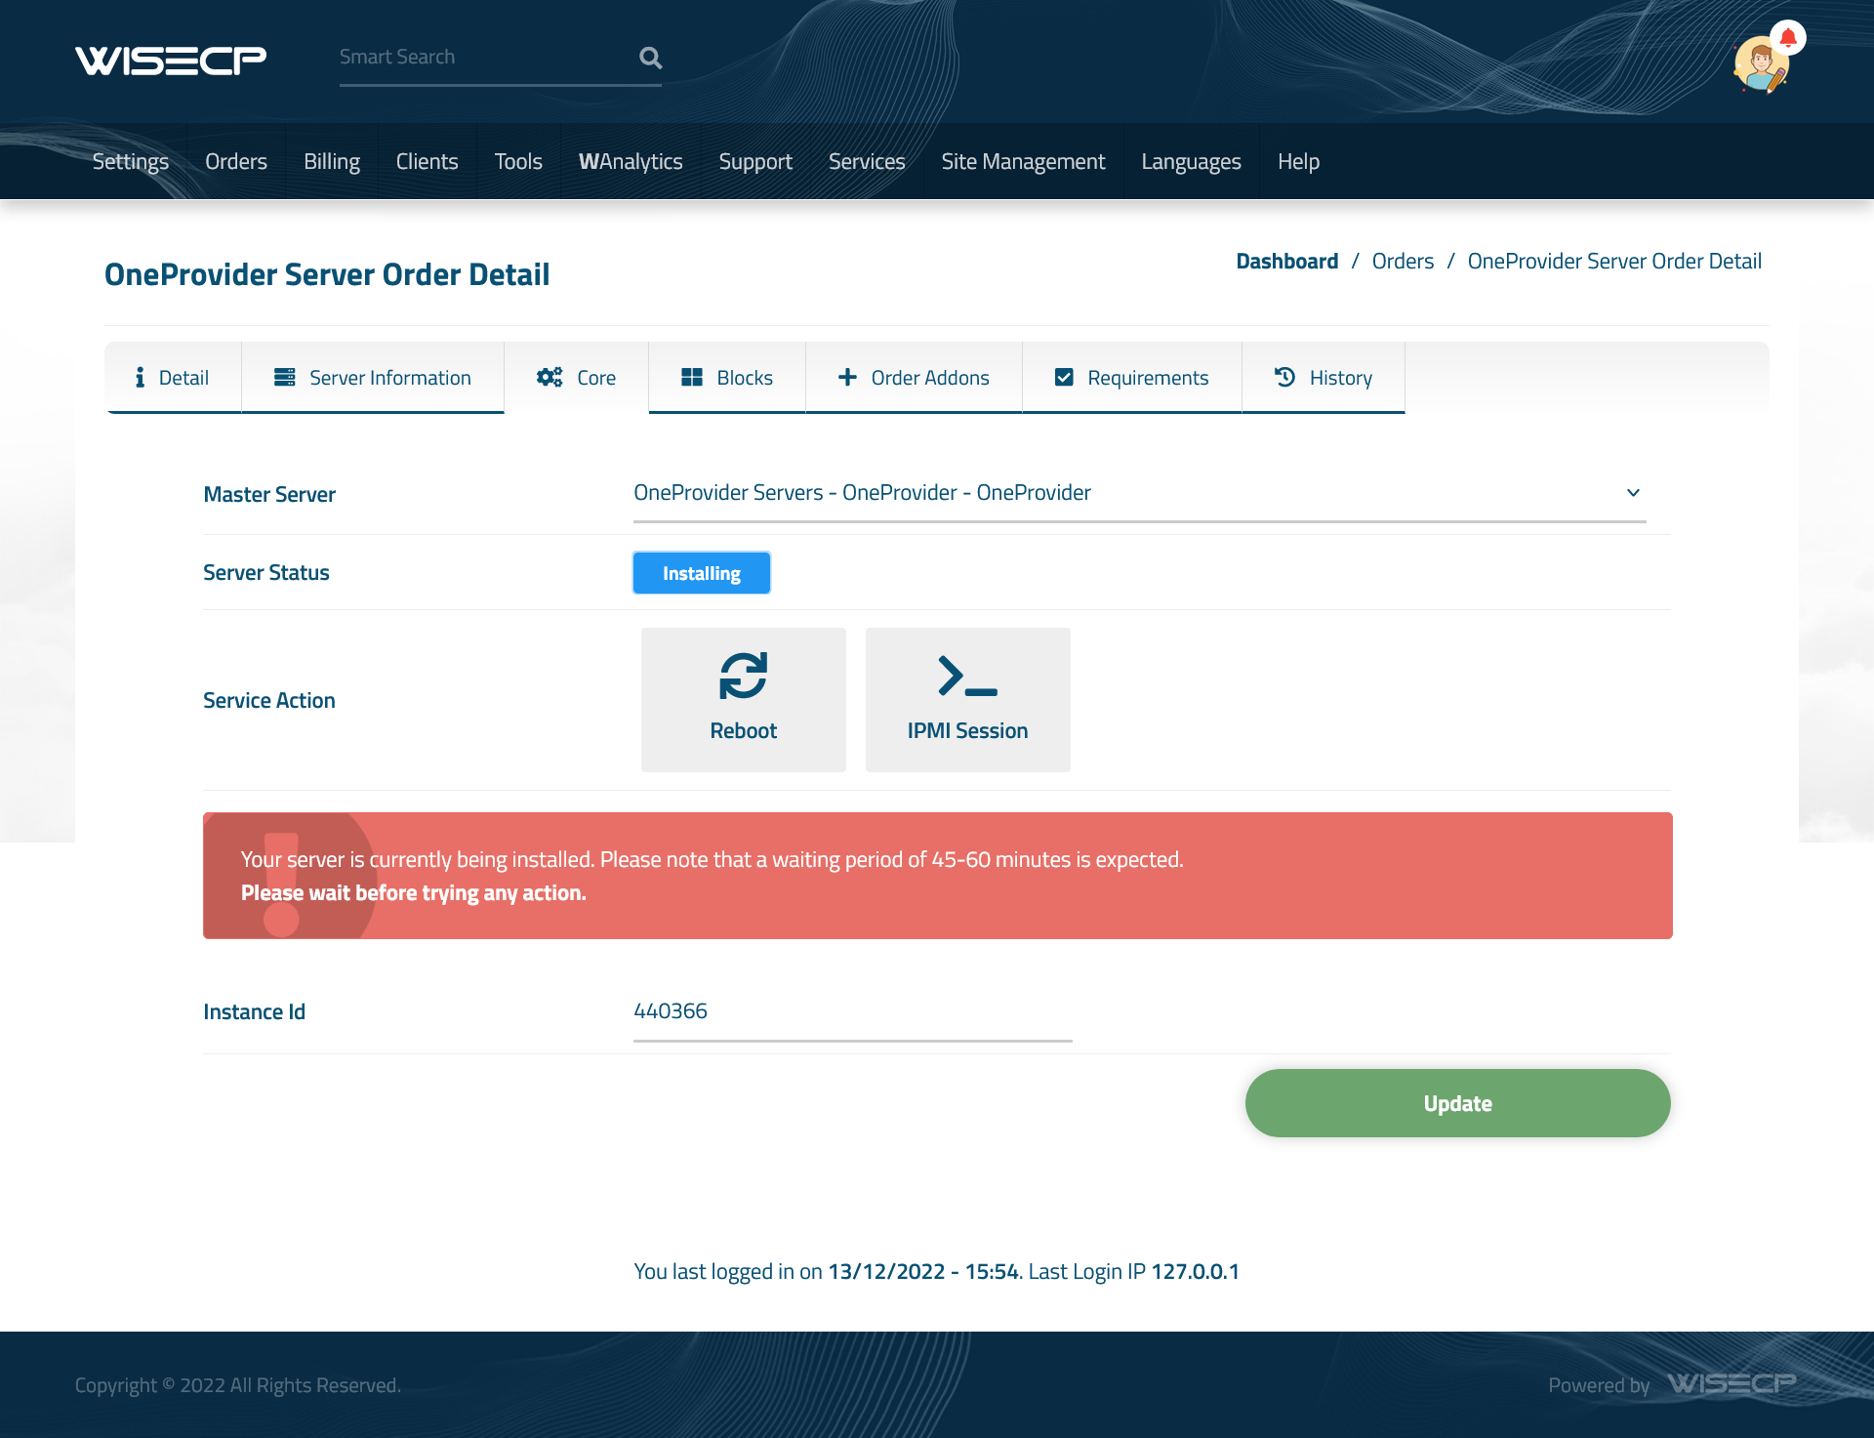Open the Languages menu
The height and width of the screenshot is (1438, 1874).
click(x=1192, y=161)
